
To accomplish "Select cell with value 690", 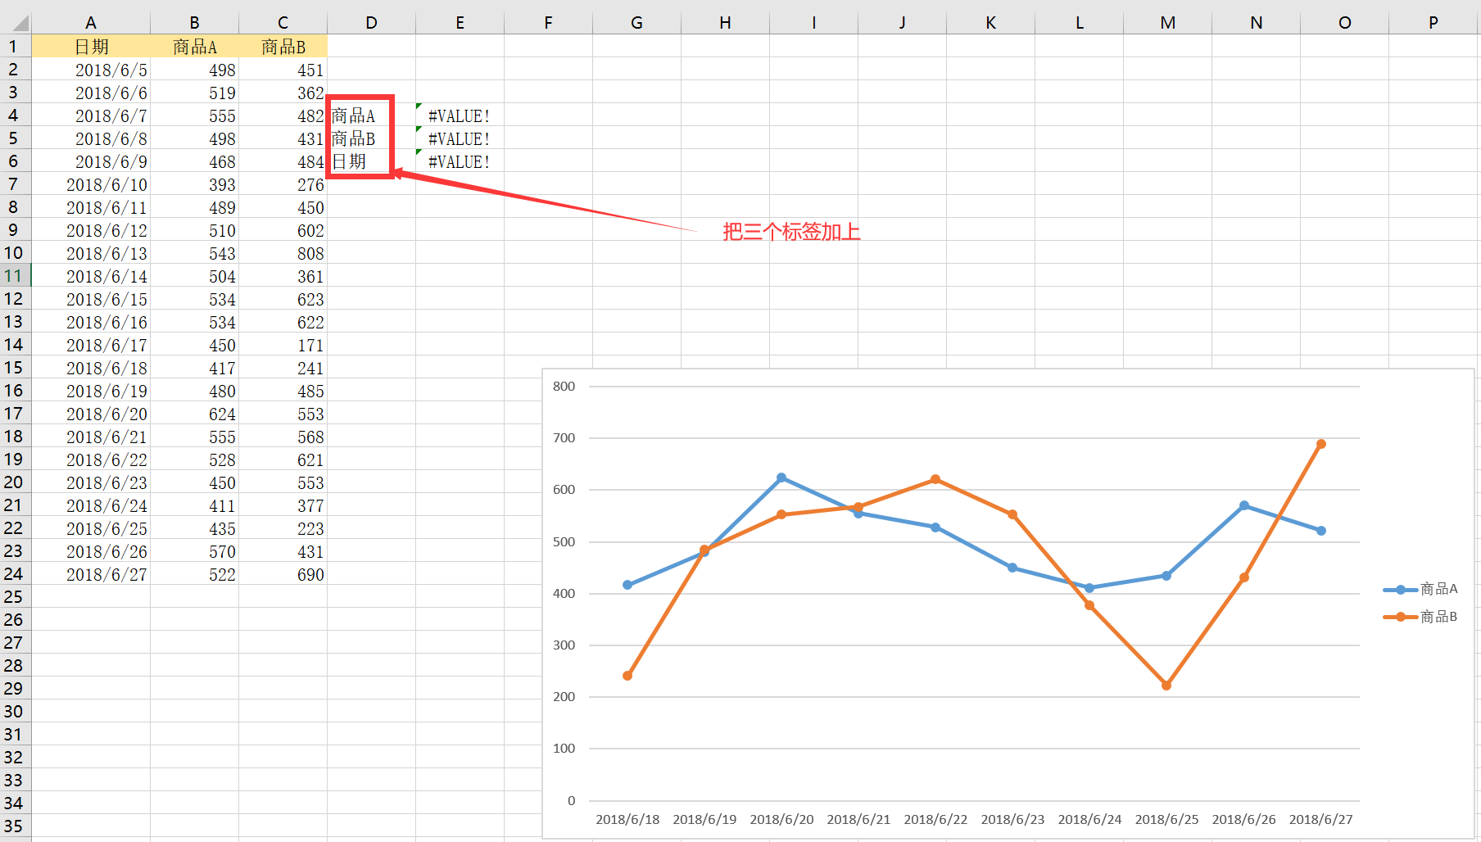I will coord(283,574).
